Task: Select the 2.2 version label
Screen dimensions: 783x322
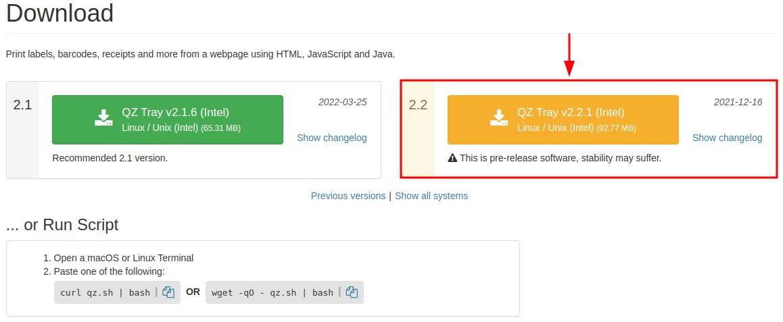Action: point(418,105)
